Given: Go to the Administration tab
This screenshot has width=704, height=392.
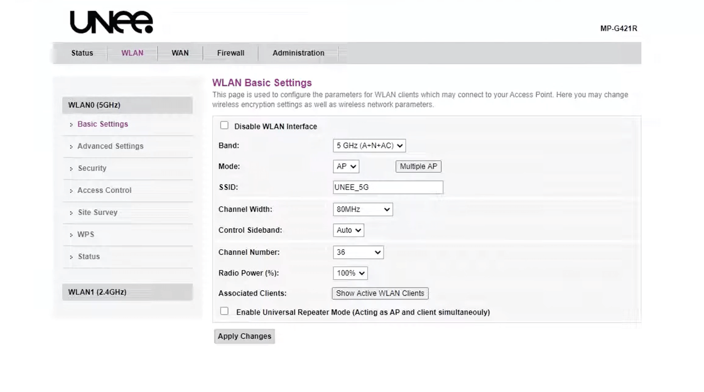Looking at the screenshot, I should pyautogui.click(x=298, y=53).
